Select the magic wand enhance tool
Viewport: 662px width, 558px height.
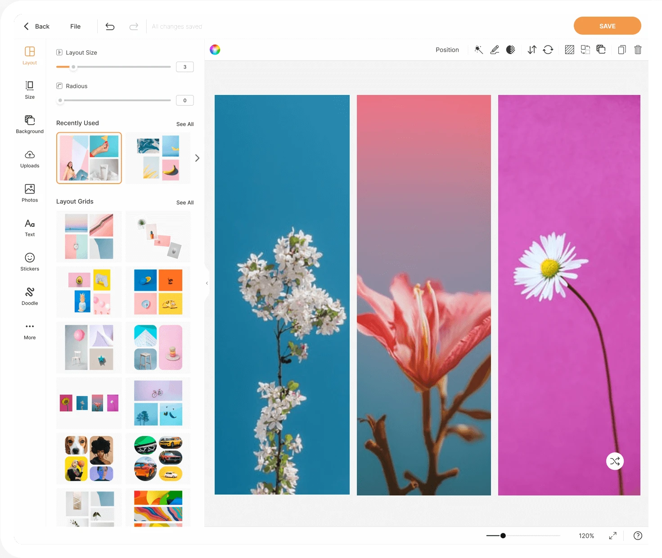click(x=478, y=49)
